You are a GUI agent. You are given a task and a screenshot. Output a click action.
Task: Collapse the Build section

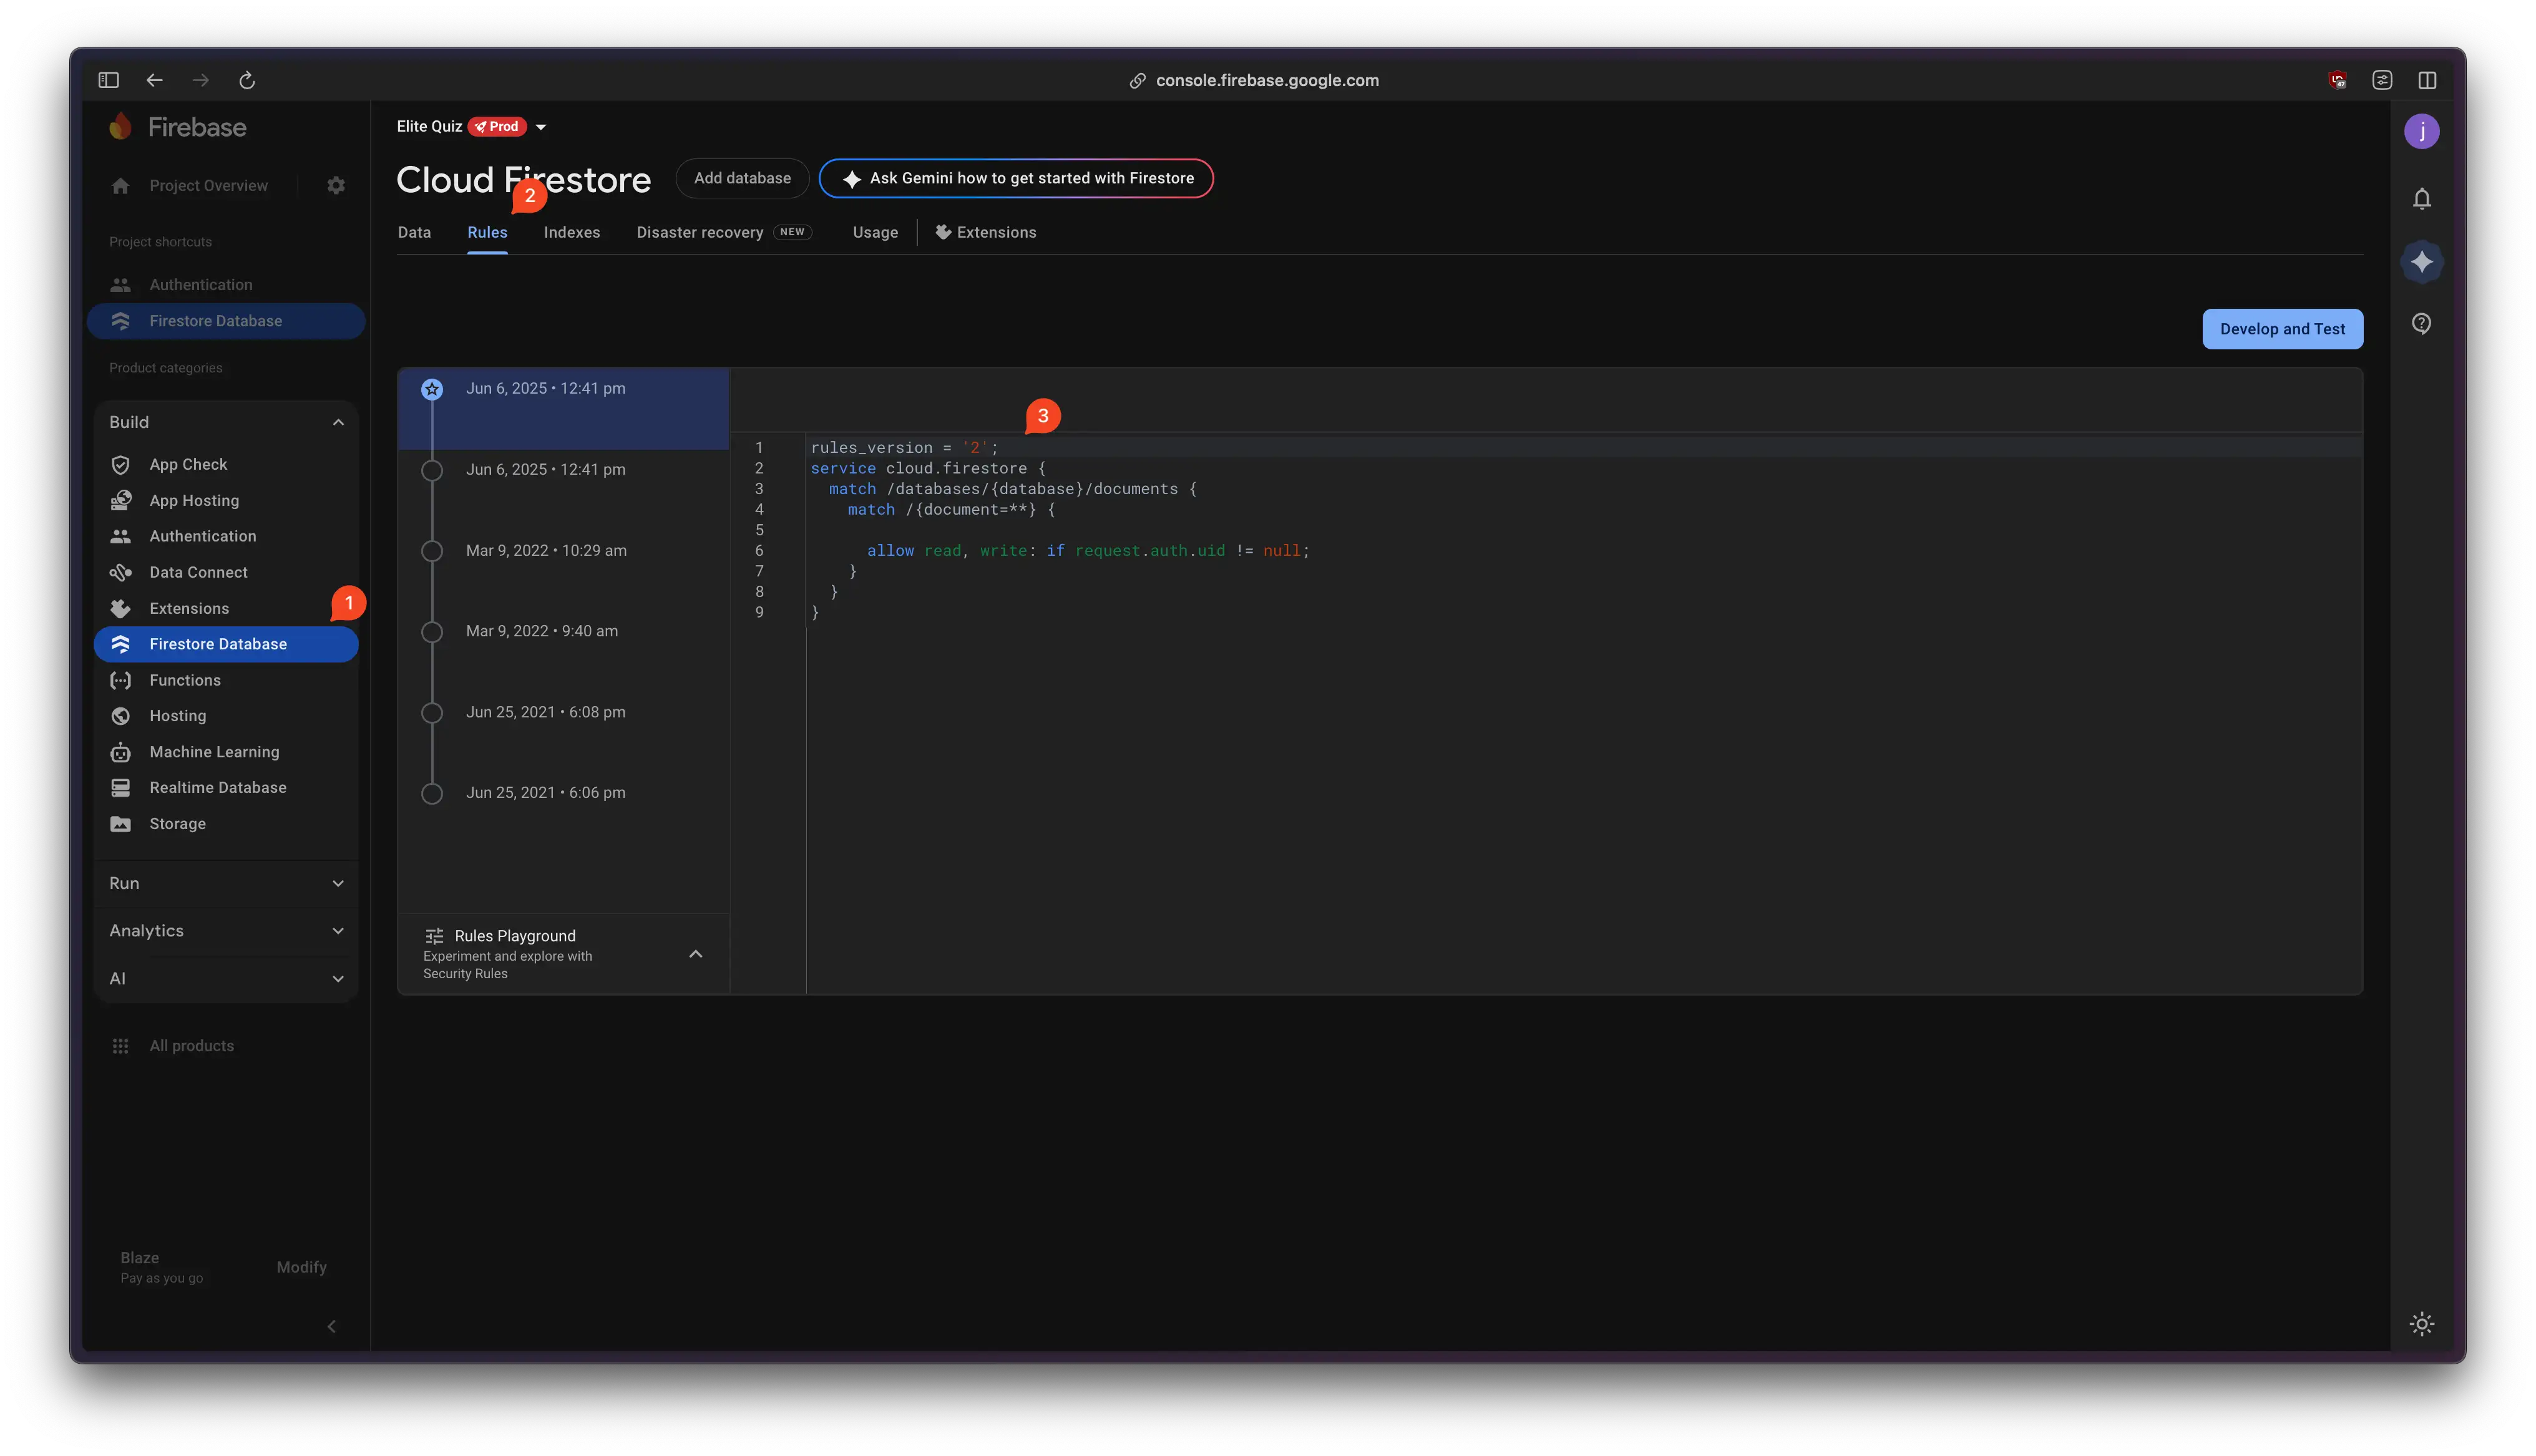(x=338, y=422)
